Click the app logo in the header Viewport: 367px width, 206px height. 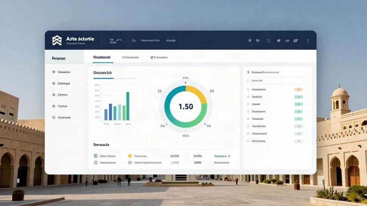click(x=57, y=40)
